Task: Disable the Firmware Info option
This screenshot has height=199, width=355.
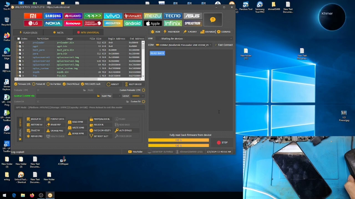Action: coord(16,84)
